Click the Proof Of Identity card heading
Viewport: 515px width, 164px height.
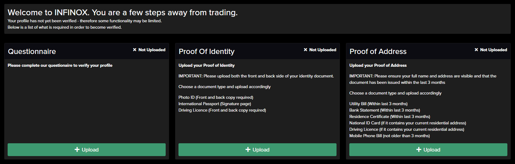coord(207,52)
